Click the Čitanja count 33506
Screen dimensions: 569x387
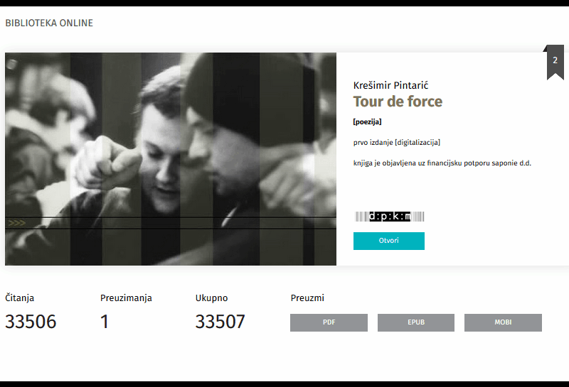(31, 322)
